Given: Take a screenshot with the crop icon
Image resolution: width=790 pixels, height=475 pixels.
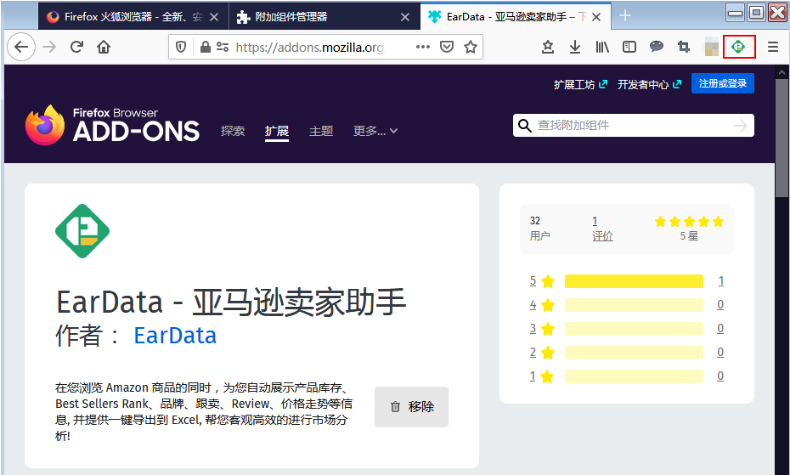Looking at the screenshot, I should click(x=684, y=47).
